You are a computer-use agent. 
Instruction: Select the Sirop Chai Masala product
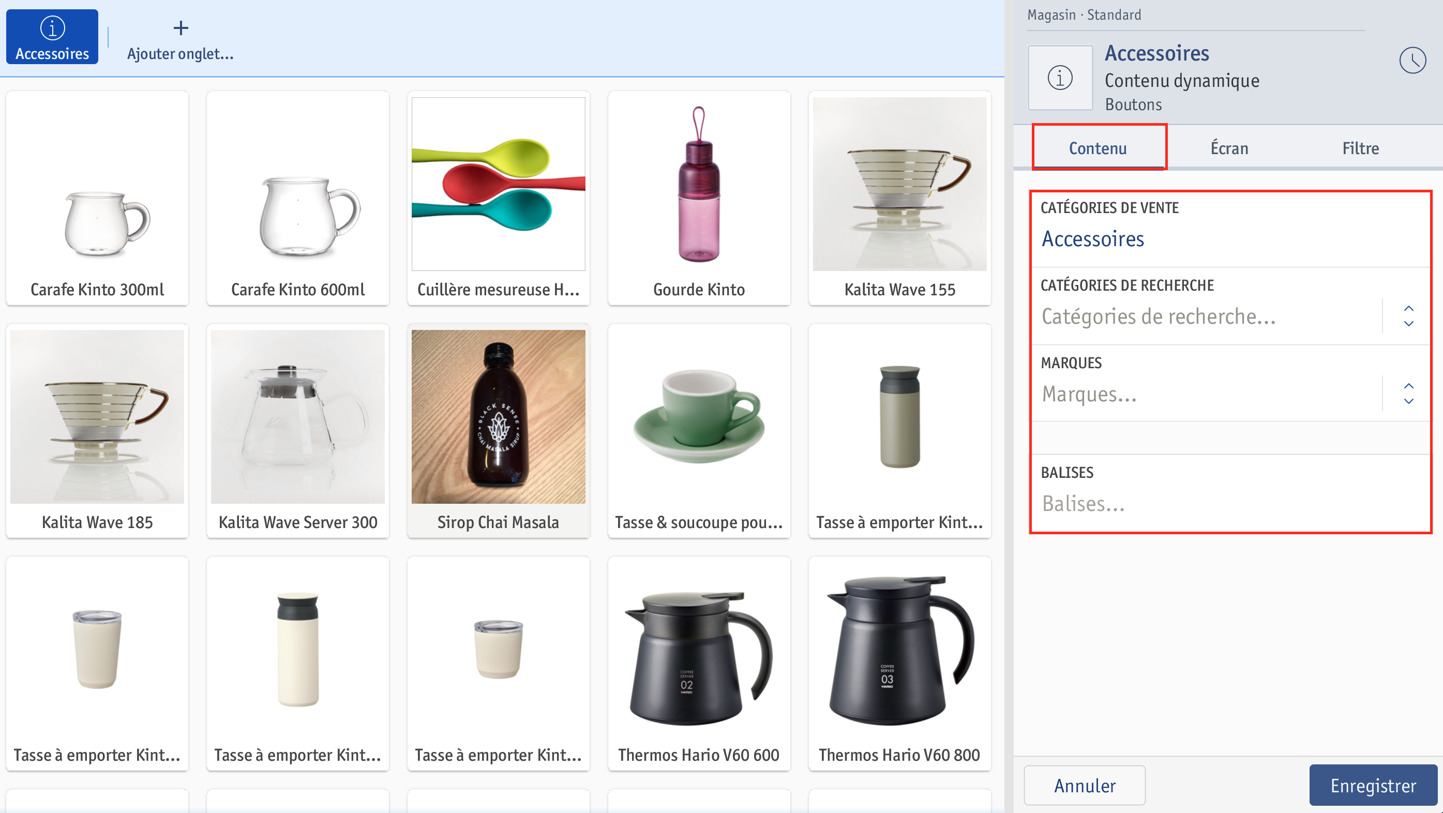click(499, 431)
